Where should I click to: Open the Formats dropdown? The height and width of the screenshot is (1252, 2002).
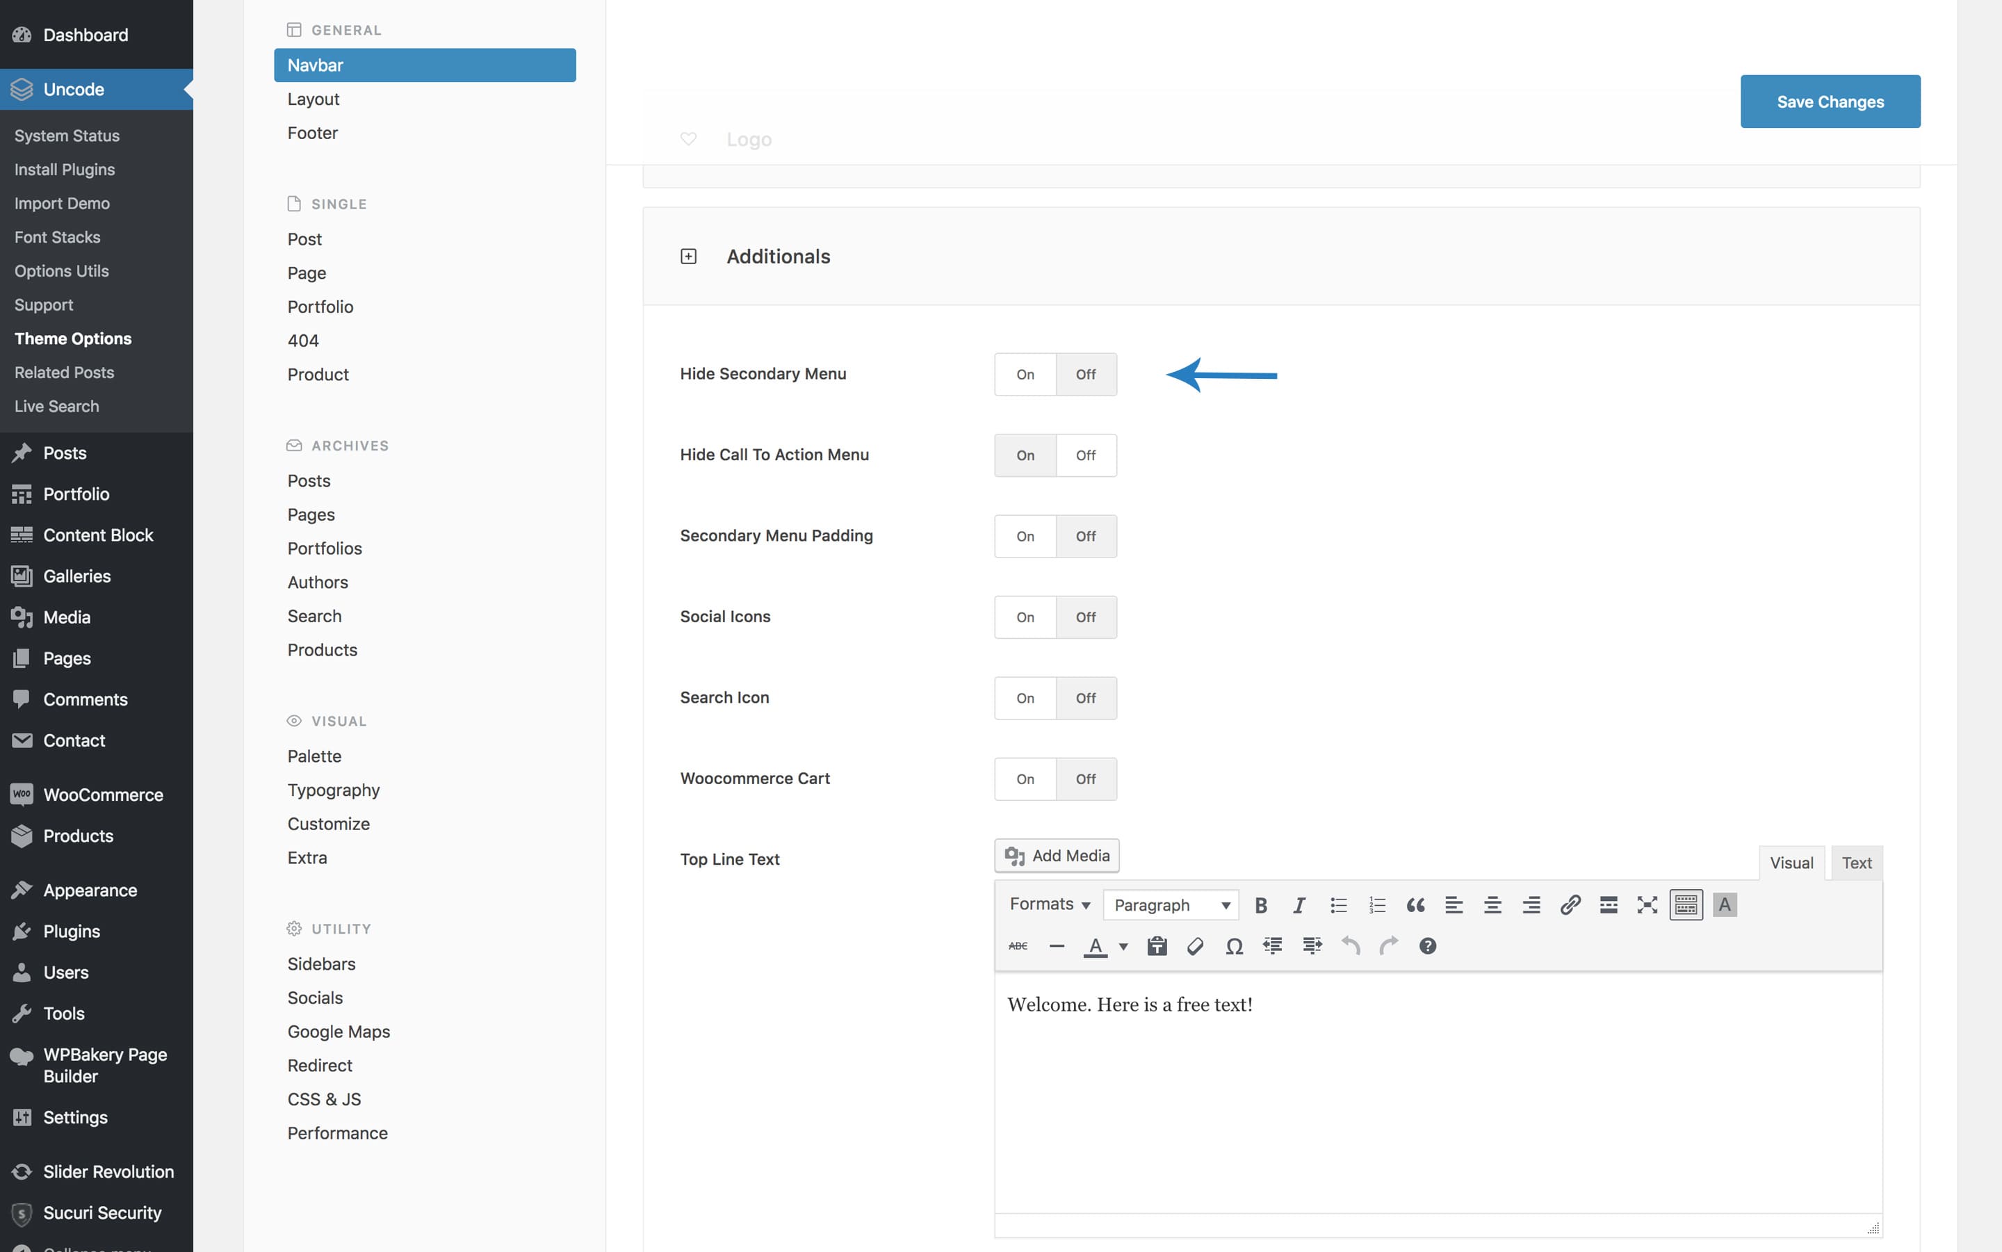click(x=1049, y=904)
